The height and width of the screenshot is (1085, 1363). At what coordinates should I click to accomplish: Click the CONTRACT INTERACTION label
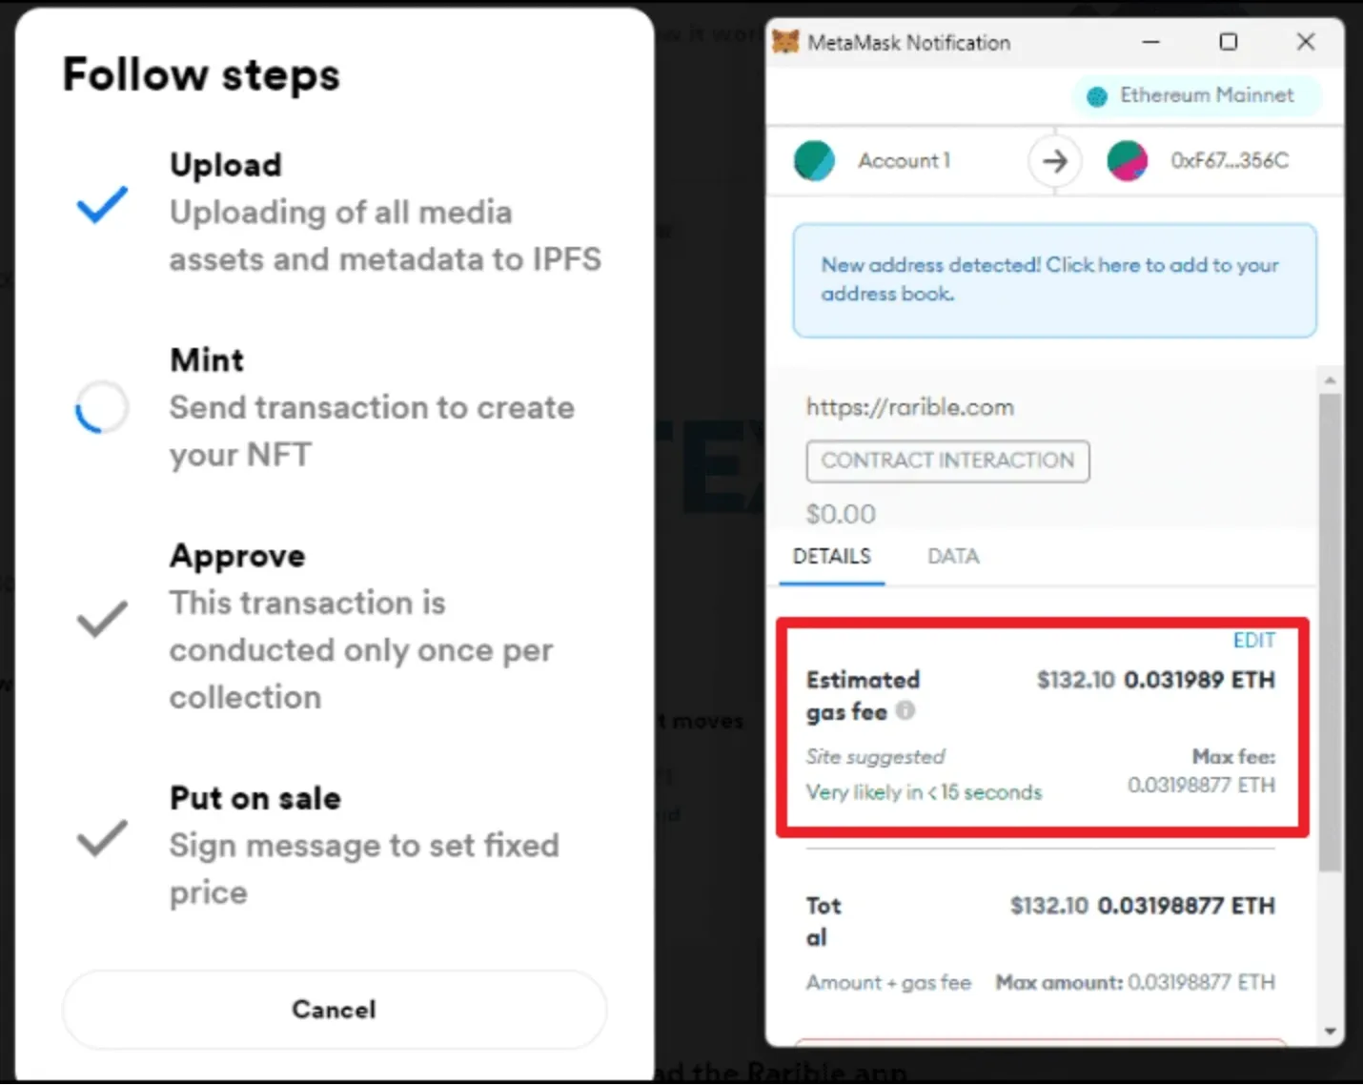click(x=947, y=461)
